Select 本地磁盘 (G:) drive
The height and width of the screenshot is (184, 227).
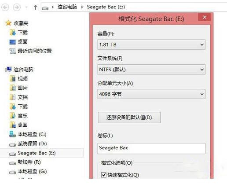(32, 171)
